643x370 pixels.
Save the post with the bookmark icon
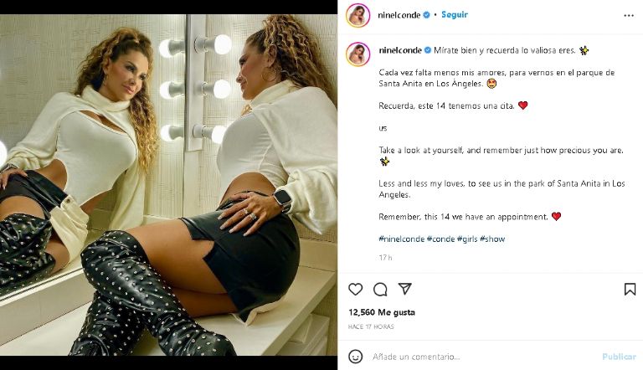coord(630,289)
